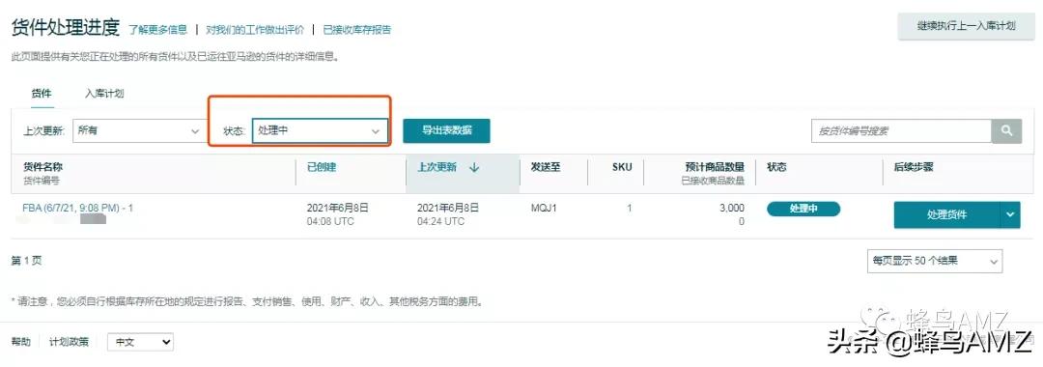Click the 处理中 status badge in row

tap(803, 209)
